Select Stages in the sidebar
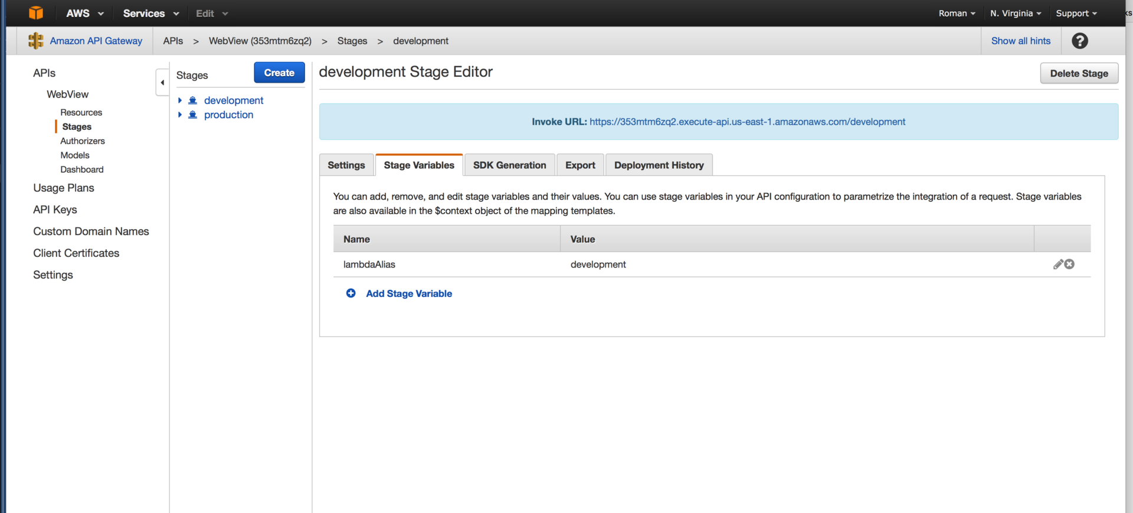 coord(77,126)
